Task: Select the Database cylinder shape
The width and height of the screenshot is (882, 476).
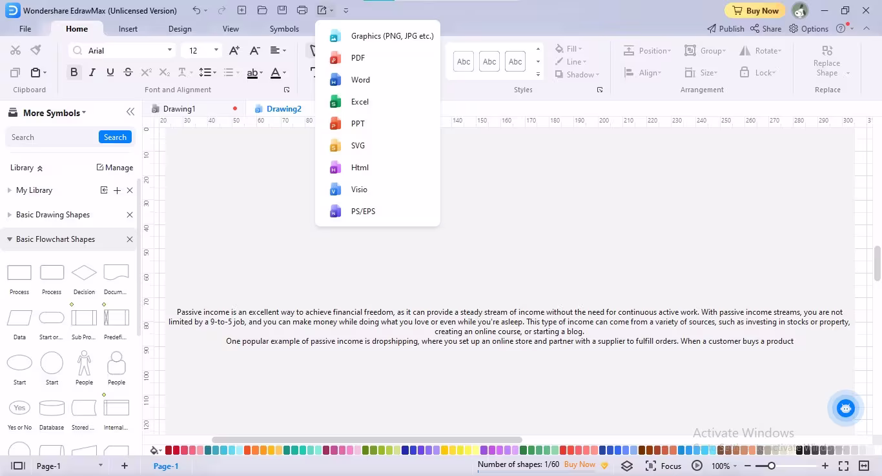Action: (52, 408)
